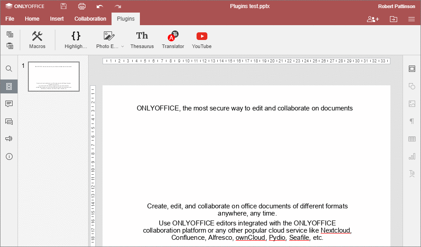Click the misspelled word Nextcloud
Image resolution: width=421 pixels, height=247 pixels.
[x=336, y=230]
